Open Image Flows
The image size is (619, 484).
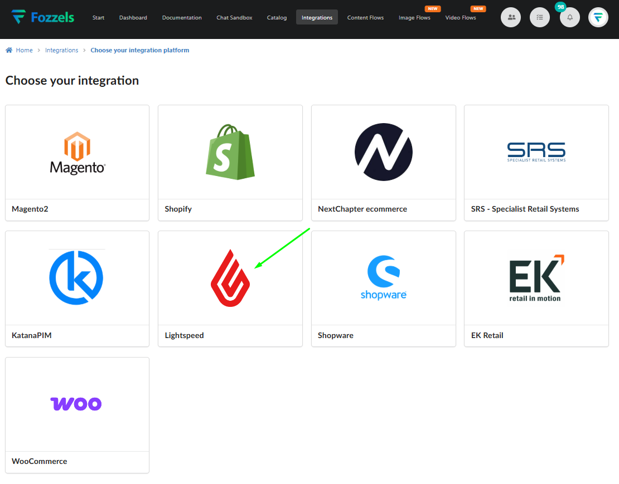coord(414,17)
